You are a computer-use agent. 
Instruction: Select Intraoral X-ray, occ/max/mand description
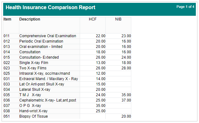click(45, 73)
